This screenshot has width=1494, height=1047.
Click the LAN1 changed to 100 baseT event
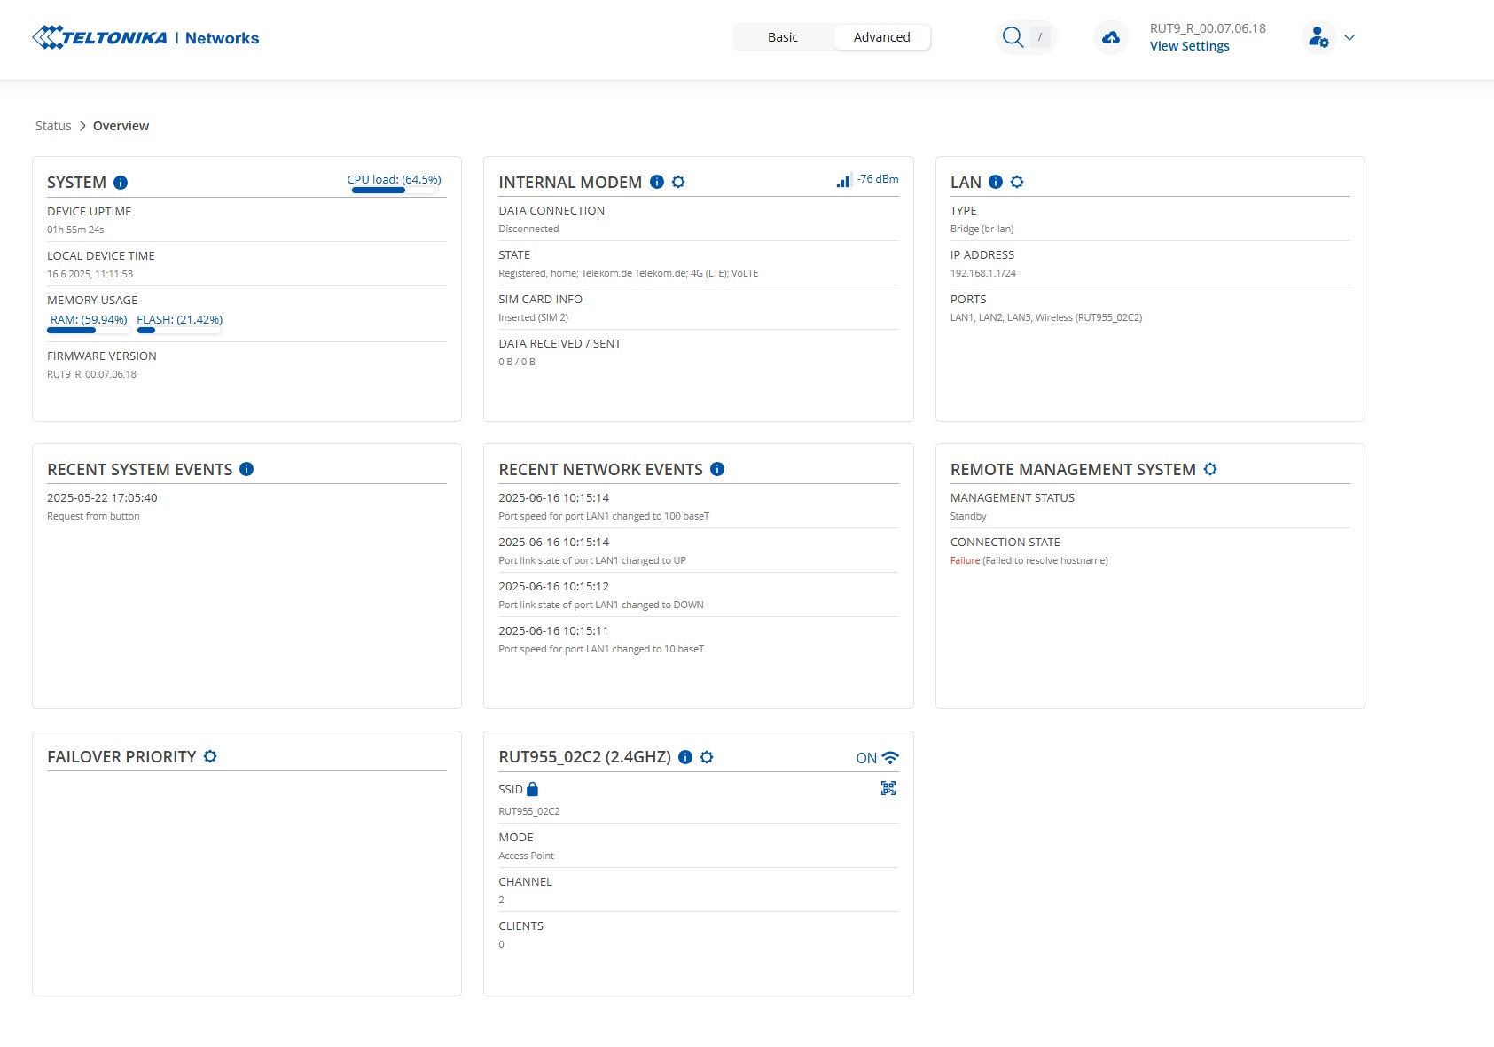click(x=604, y=516)
